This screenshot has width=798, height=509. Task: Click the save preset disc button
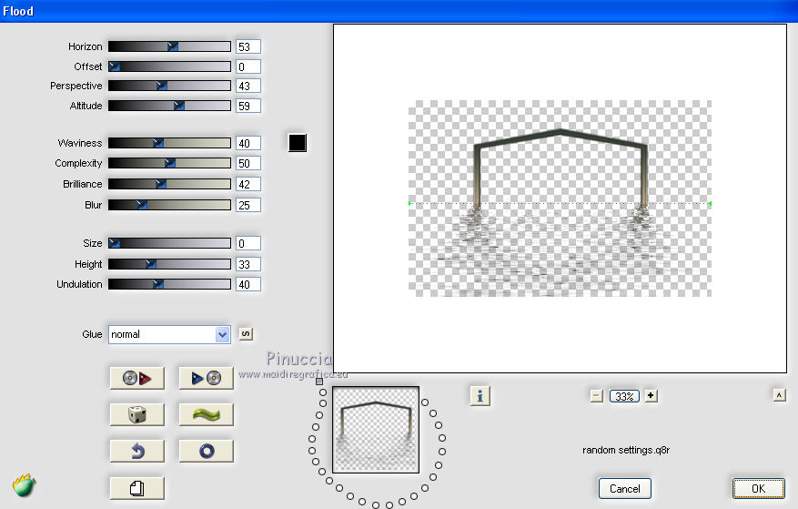pos(207,378)
